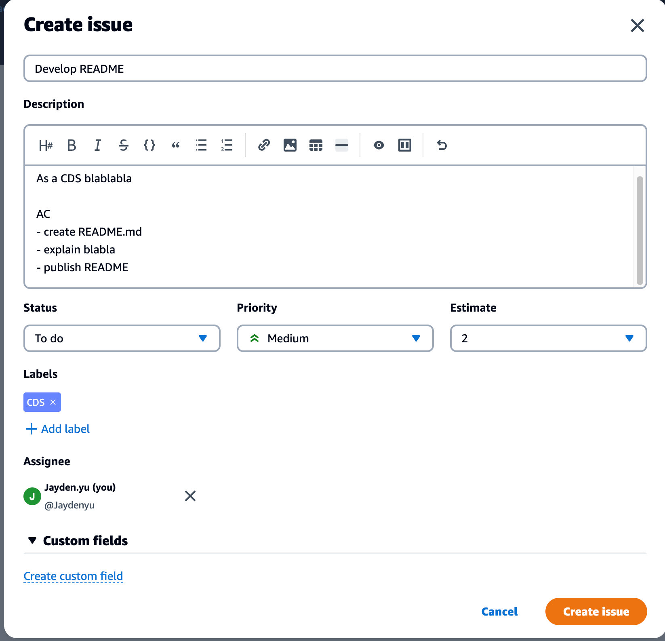
Task: Insert a table into the description
Action: click(316, 145)
